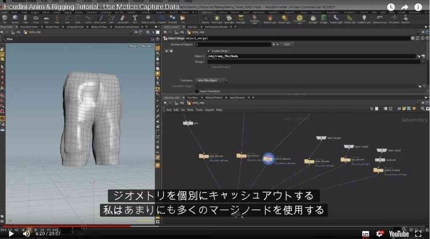This screenshot has width=430, height=239.
Task: Mute the video with speaker icon
Action: tap(26, 234)
